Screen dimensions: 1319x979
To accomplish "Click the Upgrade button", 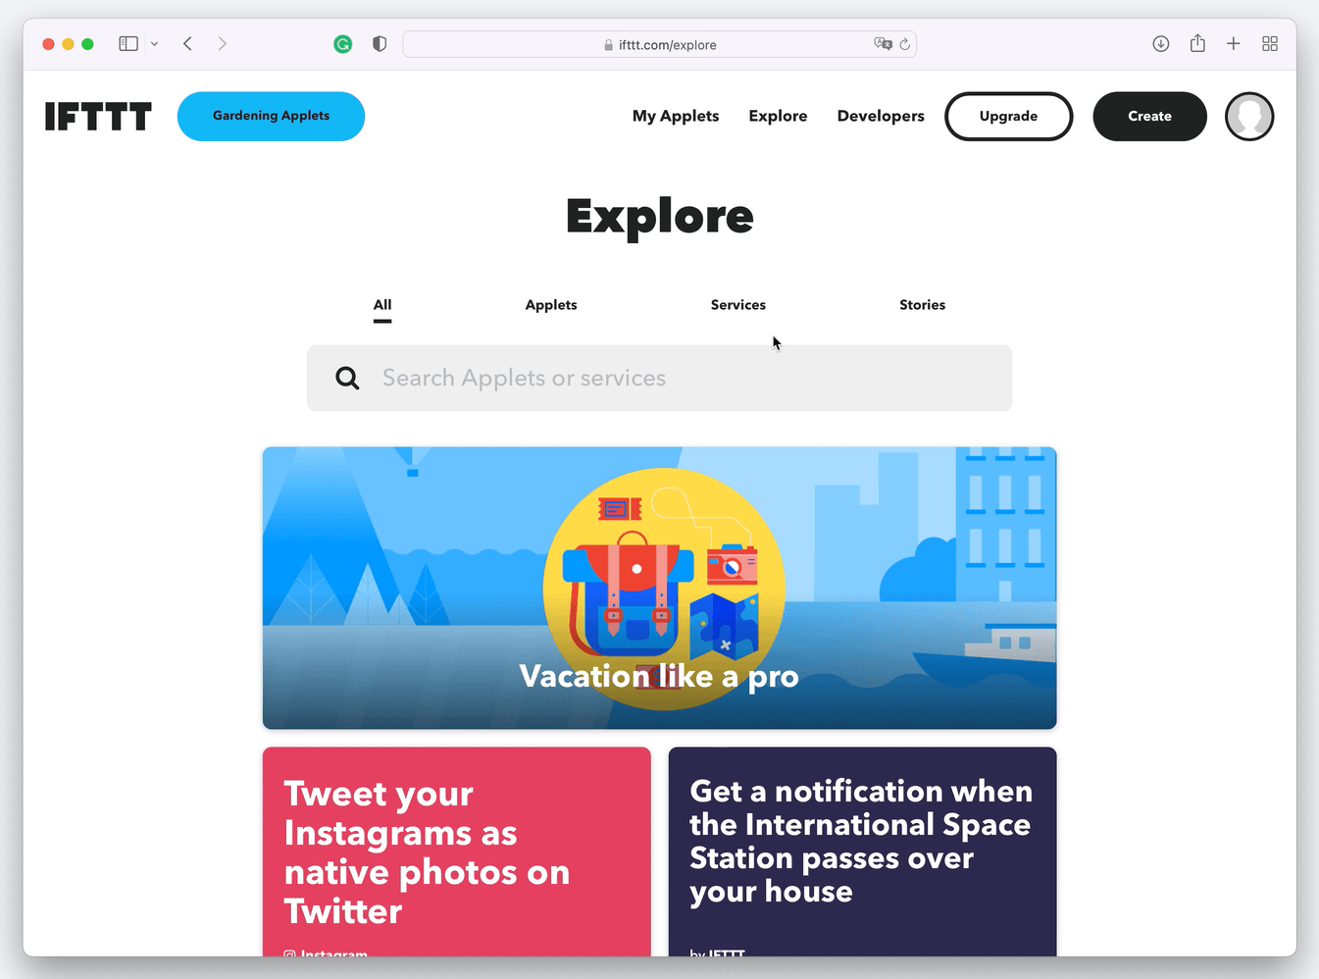I will [x=1008, y=117].
